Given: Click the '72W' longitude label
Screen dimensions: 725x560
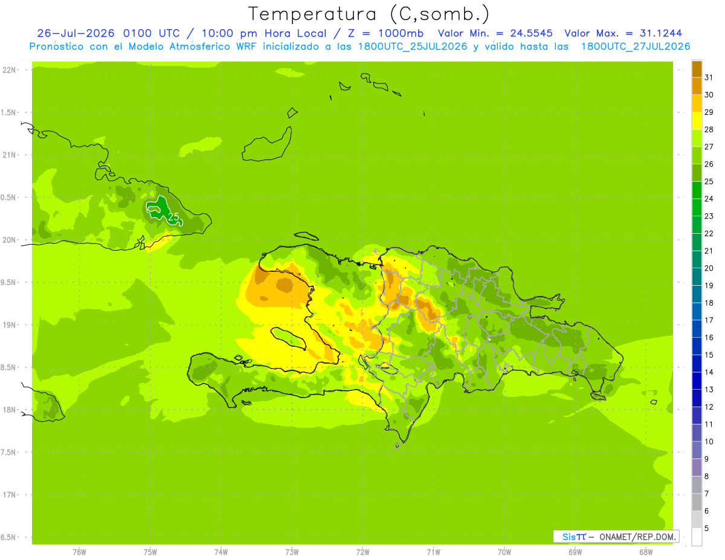Looking at the screenshot, I should [x=362, y=552].
